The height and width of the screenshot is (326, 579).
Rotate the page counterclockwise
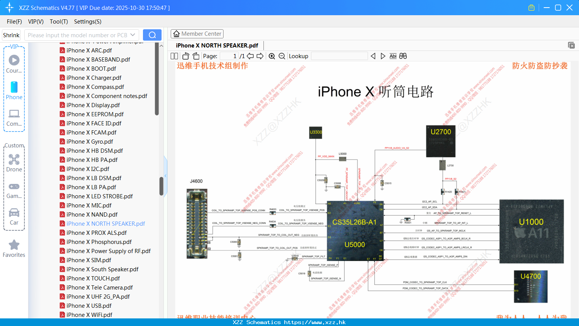tap(186, 56)
